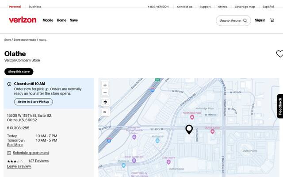Click the calendar icon beside Schedule appointment
The height and width of the screenshot is (177, 283).
[x=9, y=153]
